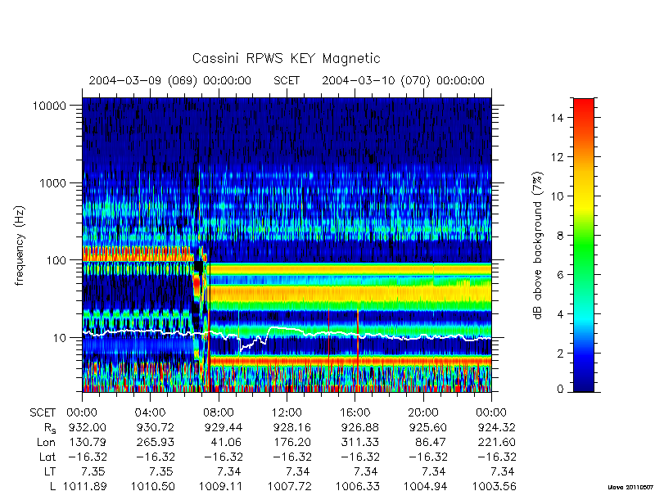
Task: Select the L value 1003.56
Action: (495, 486)
